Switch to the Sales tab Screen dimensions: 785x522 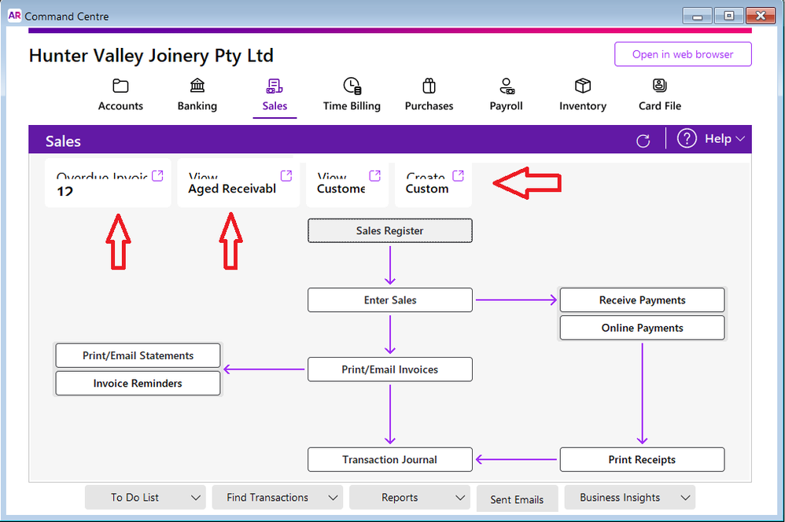(275, 96)
